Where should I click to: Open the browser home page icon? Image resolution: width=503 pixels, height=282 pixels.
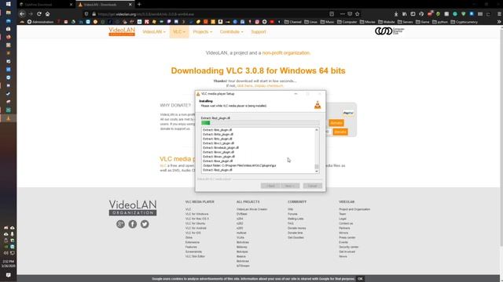[47, 14]
